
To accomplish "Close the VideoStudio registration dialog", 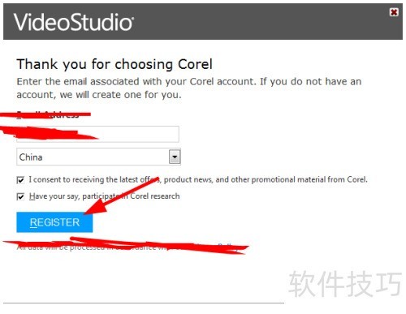I will (394, 12).
